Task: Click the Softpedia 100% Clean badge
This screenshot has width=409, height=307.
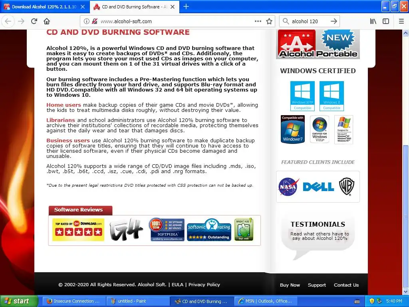Action: (167, 230)
